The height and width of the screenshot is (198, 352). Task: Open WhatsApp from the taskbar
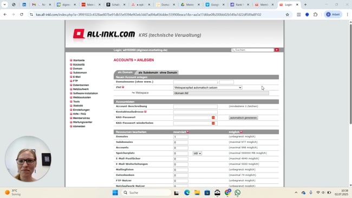(x=238, y=193)
